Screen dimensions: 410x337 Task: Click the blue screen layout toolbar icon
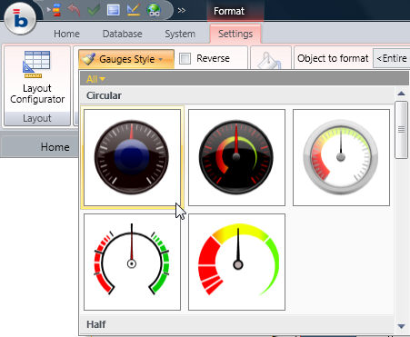[114, 10]
